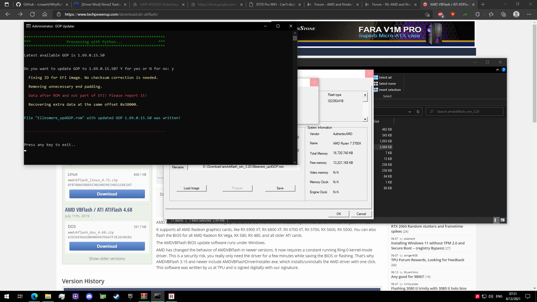This screenshot has width=537, height=302.
Task: Click Select all in Explorer ribbon
Action: click(383, 77)
